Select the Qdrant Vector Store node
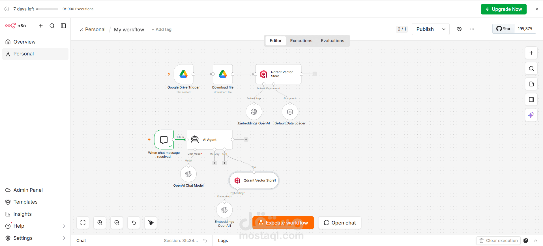The image size is (543, 246). 278,74
